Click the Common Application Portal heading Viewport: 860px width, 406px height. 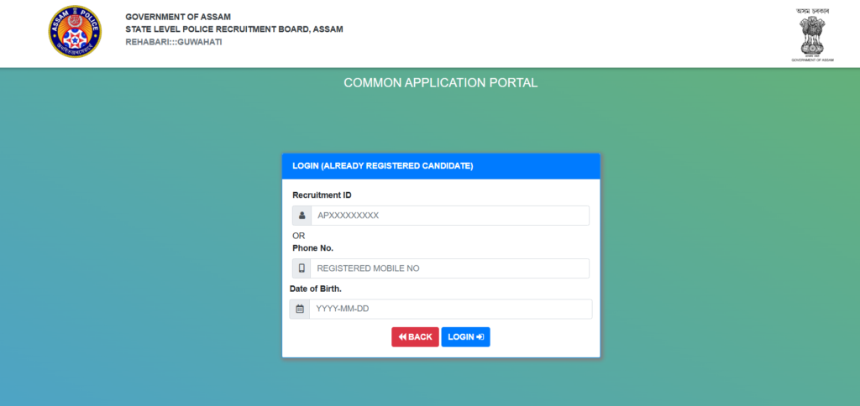coord(440,83)
